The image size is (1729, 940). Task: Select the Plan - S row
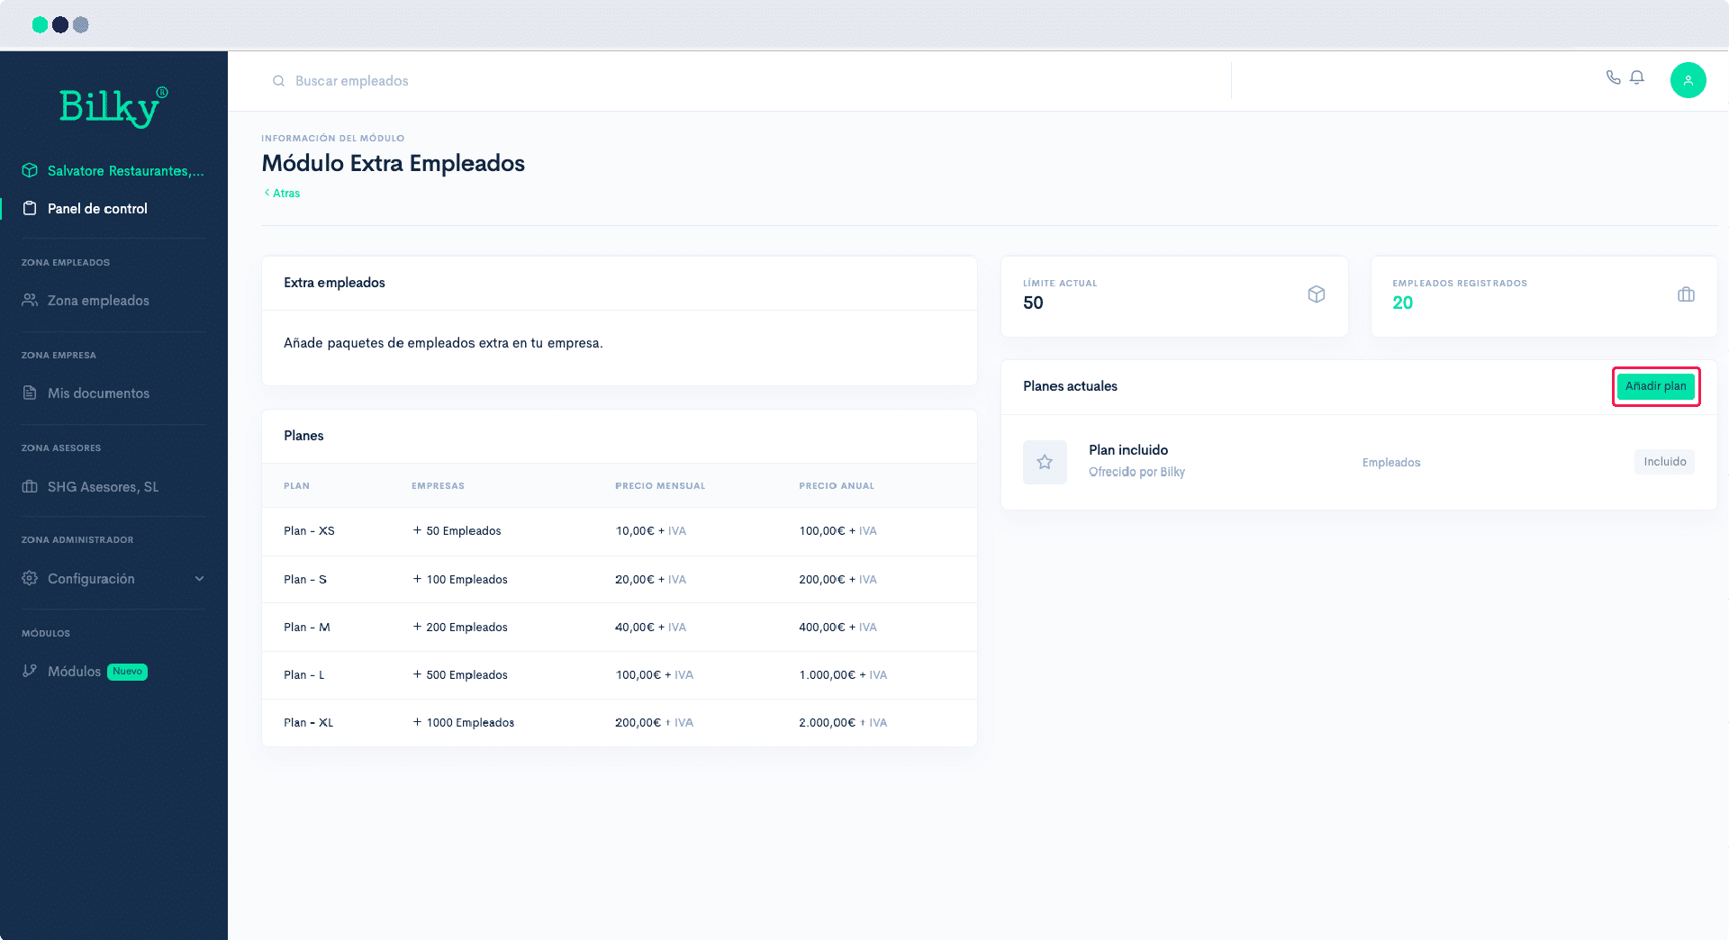coord(620,579)
